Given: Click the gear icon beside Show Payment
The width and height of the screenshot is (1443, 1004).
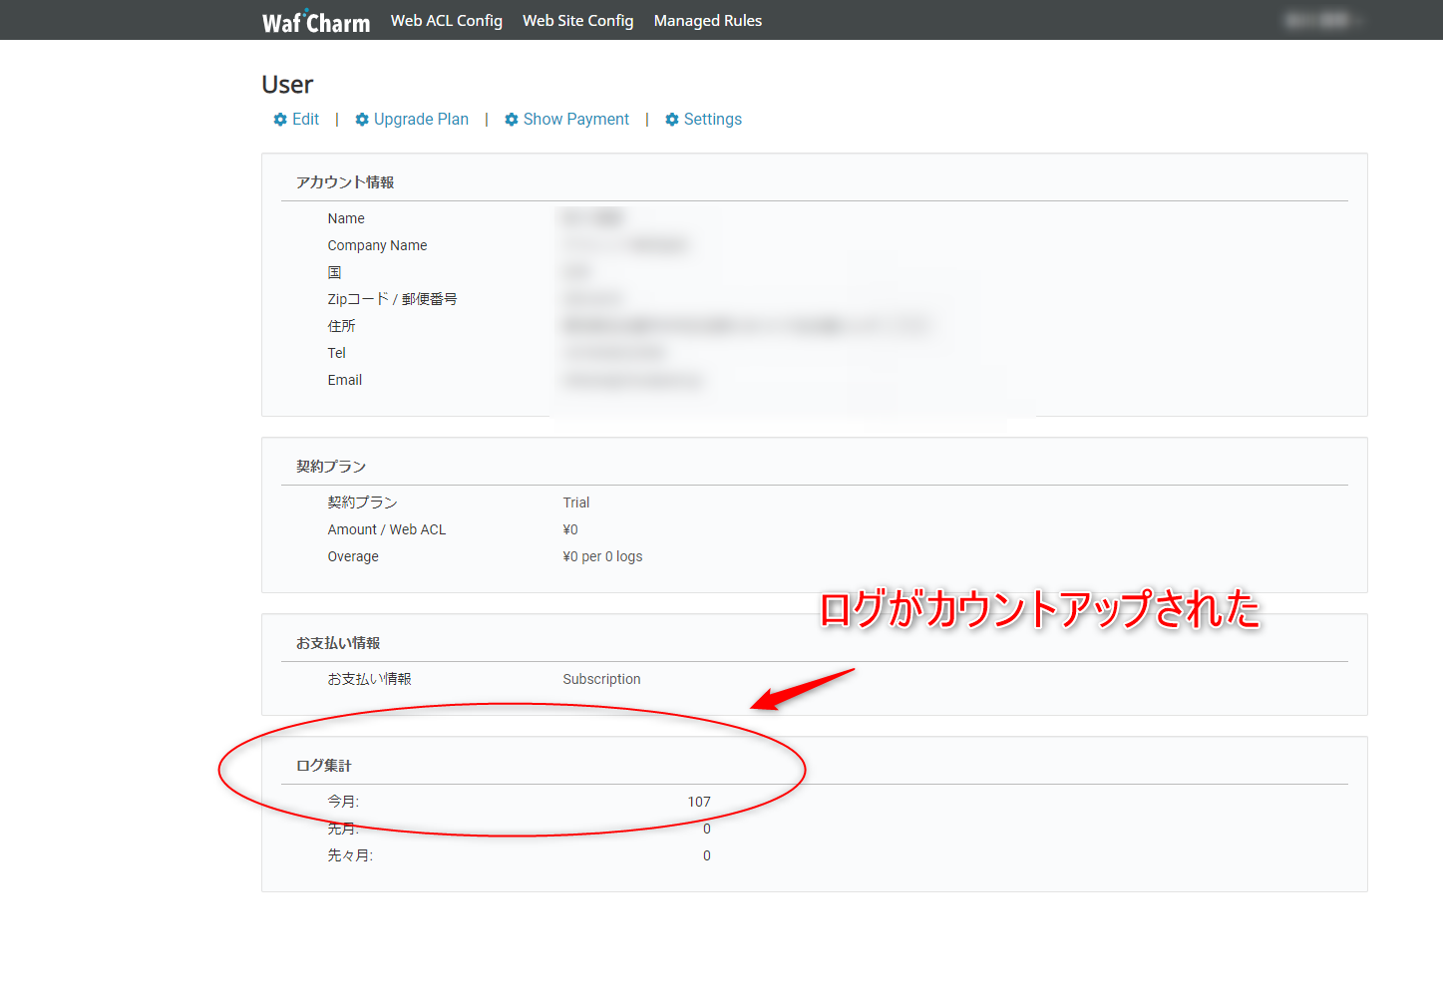Looking at the screenshot, I should [x=511, y=119].
